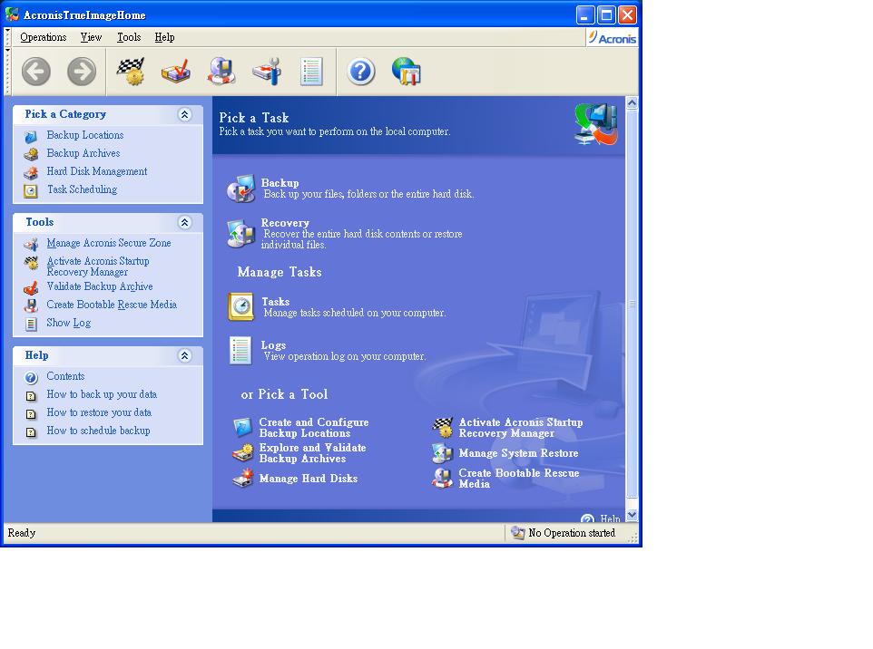Screen dimensions: 873x649
Task: Open the Tools menu
Action: (129, 37)
